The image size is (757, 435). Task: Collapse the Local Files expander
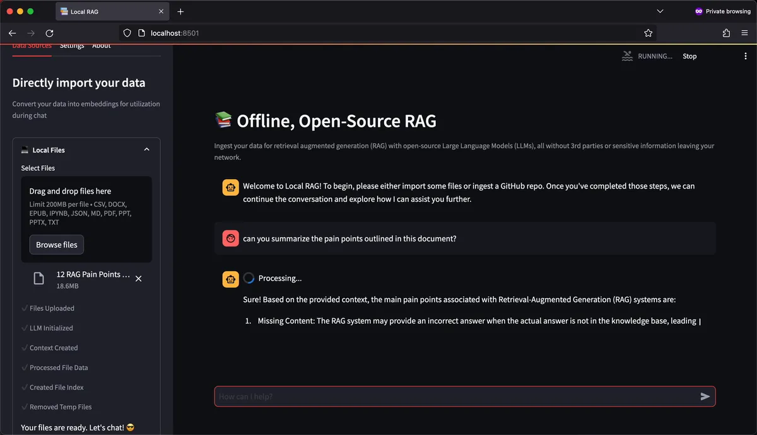pos(146,150)
